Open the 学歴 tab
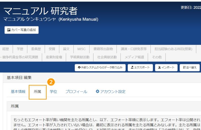This screenshot has height=130, width=201. pyautogui.click(x=20, y=49)
